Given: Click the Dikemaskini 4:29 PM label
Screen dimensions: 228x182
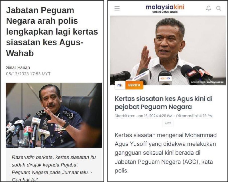Looking at the screenshot, I should tap(194, 116).
